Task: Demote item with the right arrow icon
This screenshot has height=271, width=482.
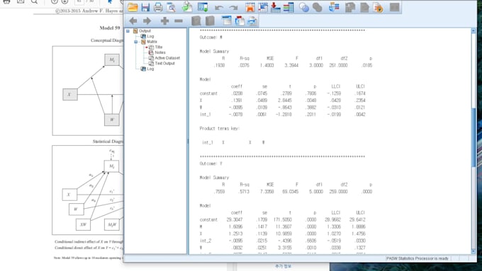Action: pos(147,21)
